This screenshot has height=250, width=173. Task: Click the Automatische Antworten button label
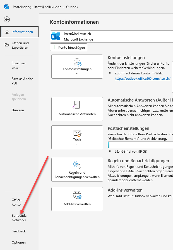click(x=77, y=114)
